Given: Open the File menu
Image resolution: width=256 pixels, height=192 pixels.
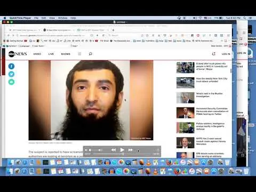Looking at the screenshot, I should 36,18.
